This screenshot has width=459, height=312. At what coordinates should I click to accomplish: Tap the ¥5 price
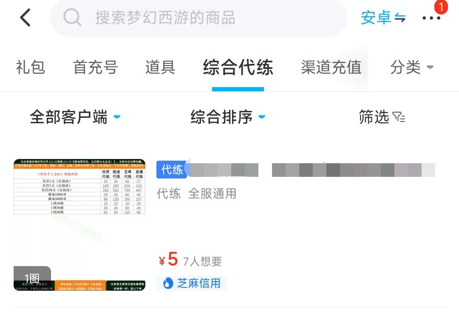(168, 259)
